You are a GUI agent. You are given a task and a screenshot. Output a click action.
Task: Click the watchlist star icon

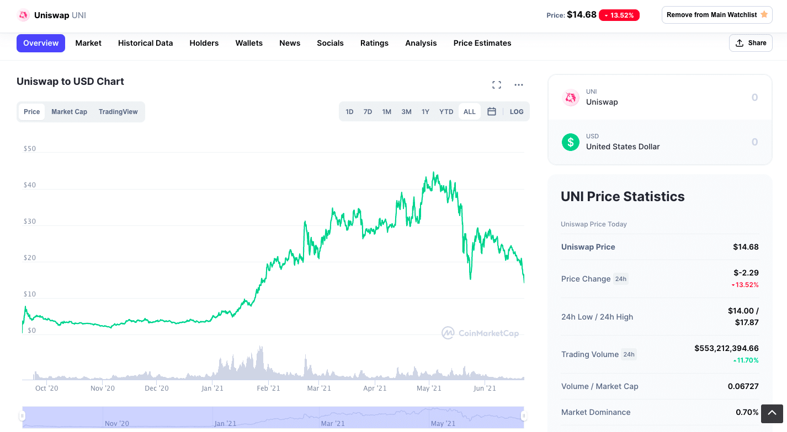pos(764,15)
